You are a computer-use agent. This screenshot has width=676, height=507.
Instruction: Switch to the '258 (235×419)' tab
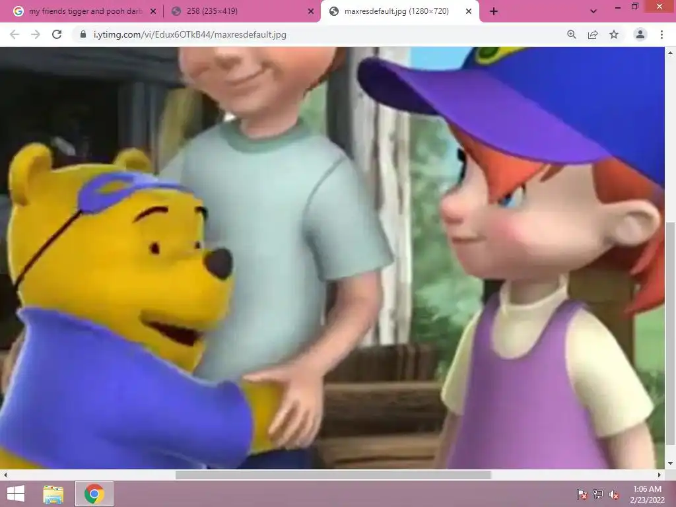[242, 11]
